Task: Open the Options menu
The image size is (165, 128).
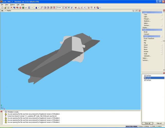Action: tap(12, 5)
